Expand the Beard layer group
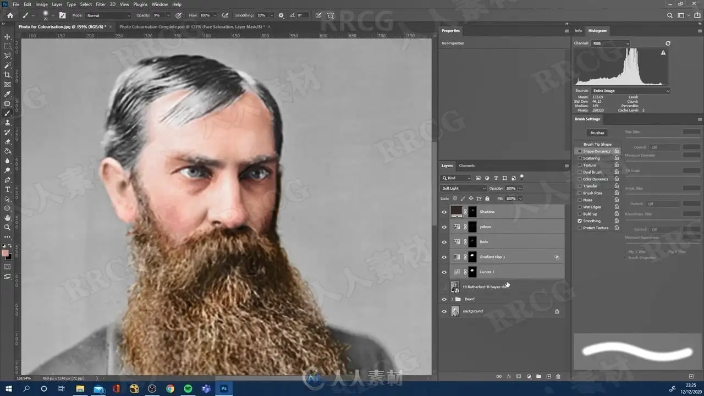This screenshot has width=704, height=396. click(x=452, y=299)
